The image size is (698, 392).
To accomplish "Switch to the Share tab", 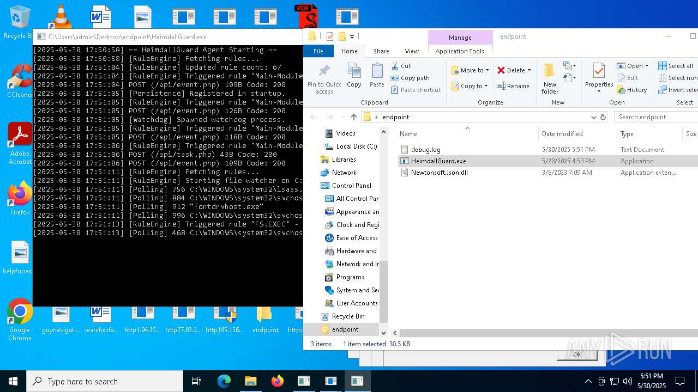I will pos(381,51).
